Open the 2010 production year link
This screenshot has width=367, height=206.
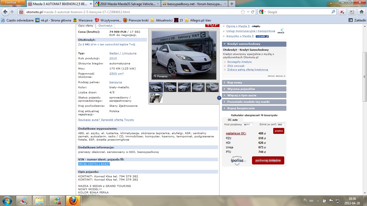113,58
